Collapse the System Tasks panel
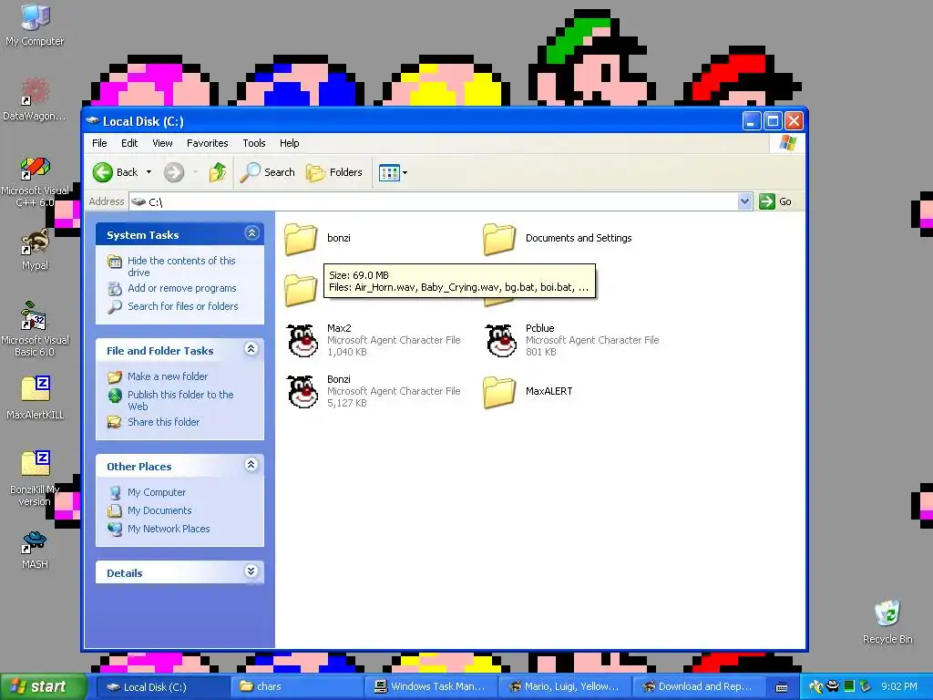 [x=251, y=233]
